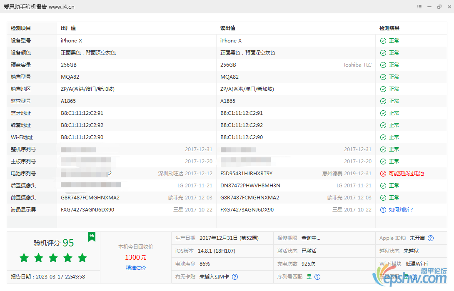This screenshot has width=454, height=291.
Task: Click the first green rating star
Action: [x=24, y=258]
